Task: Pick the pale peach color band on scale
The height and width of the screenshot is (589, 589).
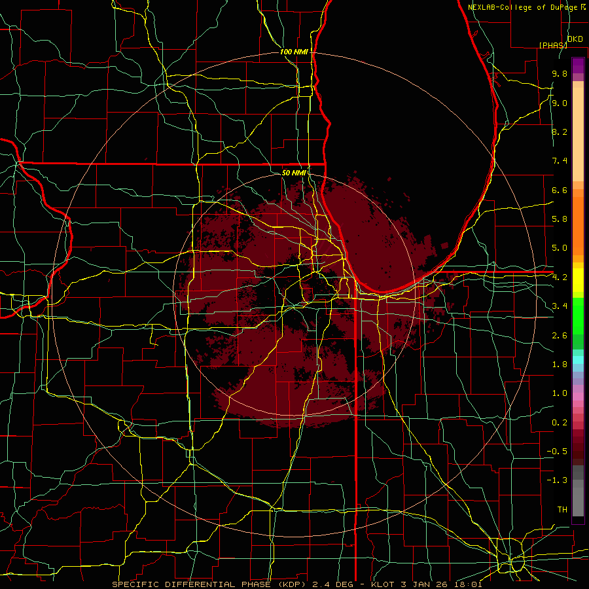Action: (x=578, y=134)
